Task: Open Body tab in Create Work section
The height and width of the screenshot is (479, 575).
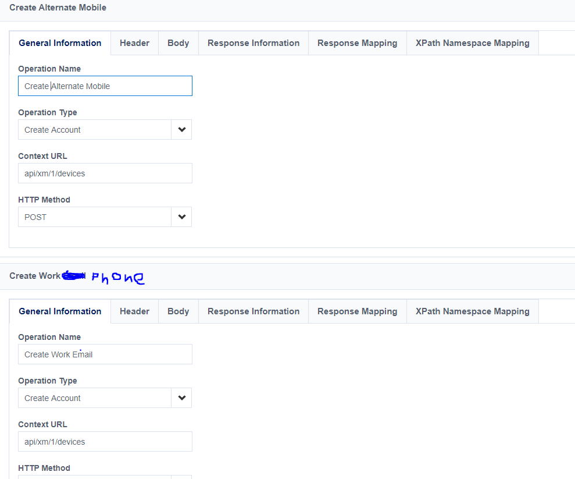Action: click(178, 311)
